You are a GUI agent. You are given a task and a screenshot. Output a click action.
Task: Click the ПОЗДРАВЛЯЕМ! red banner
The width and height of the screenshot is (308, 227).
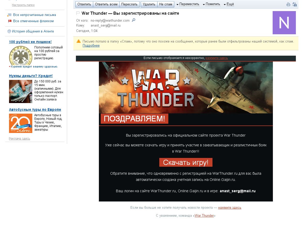click(134, 119)
